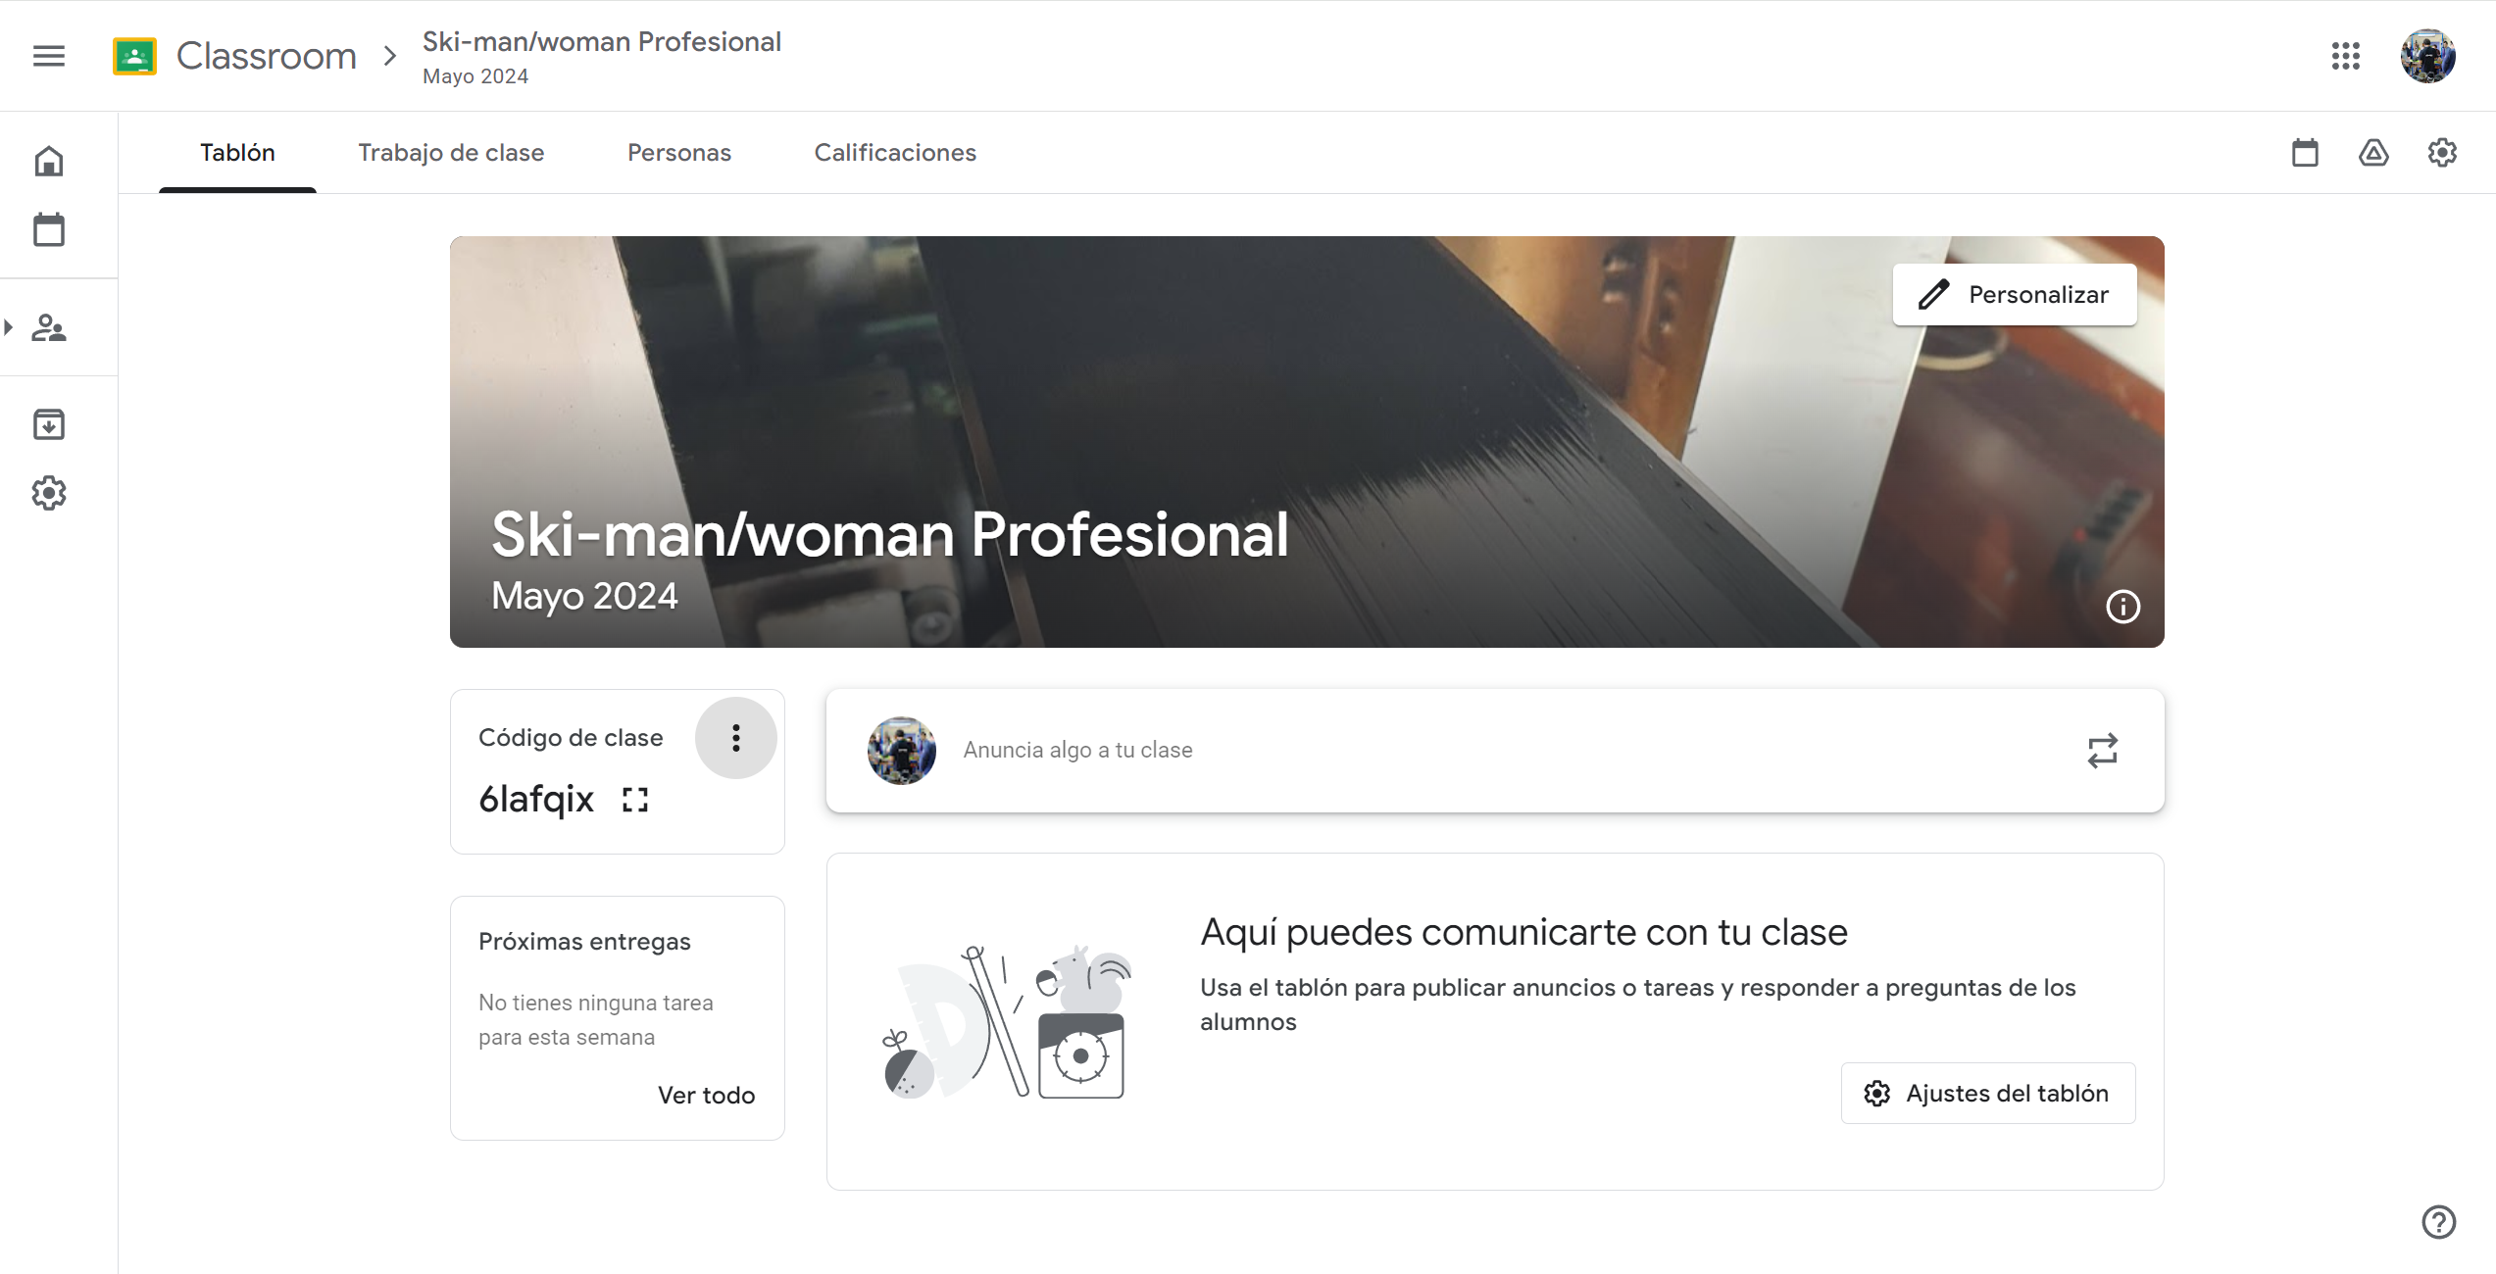Open class settings gear top right
2496x1274 pixels.
2442,153
